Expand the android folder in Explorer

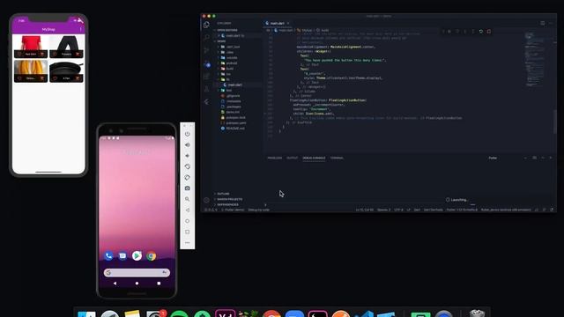coord(231,63)
